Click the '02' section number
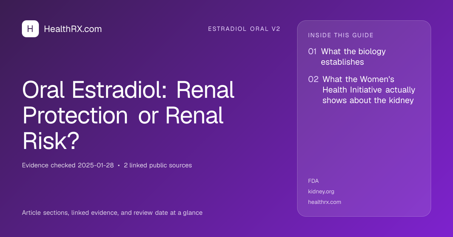 [313, 79]
